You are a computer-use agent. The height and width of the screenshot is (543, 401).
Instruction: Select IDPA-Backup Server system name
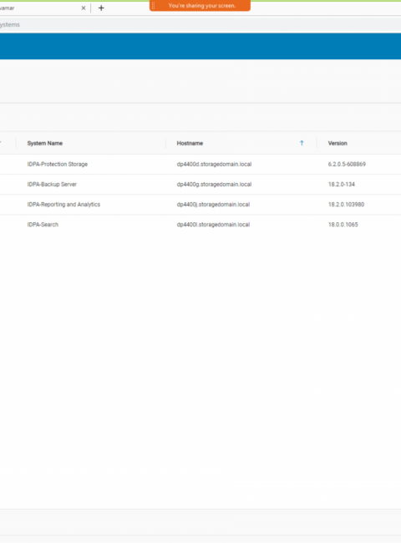click(x=52, y=185)
